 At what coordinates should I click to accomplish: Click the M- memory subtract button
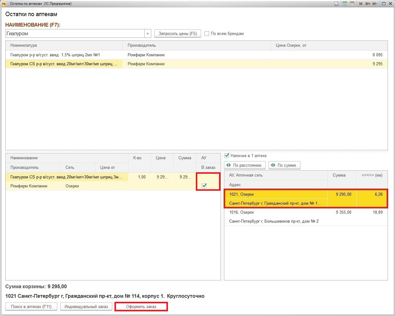[375, 4]
